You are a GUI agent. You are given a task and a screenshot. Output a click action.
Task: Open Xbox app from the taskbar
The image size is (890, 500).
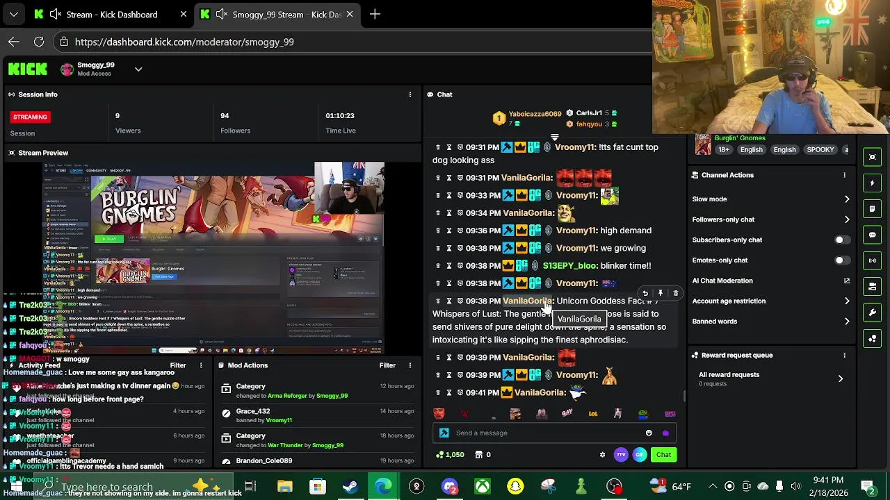482,486
